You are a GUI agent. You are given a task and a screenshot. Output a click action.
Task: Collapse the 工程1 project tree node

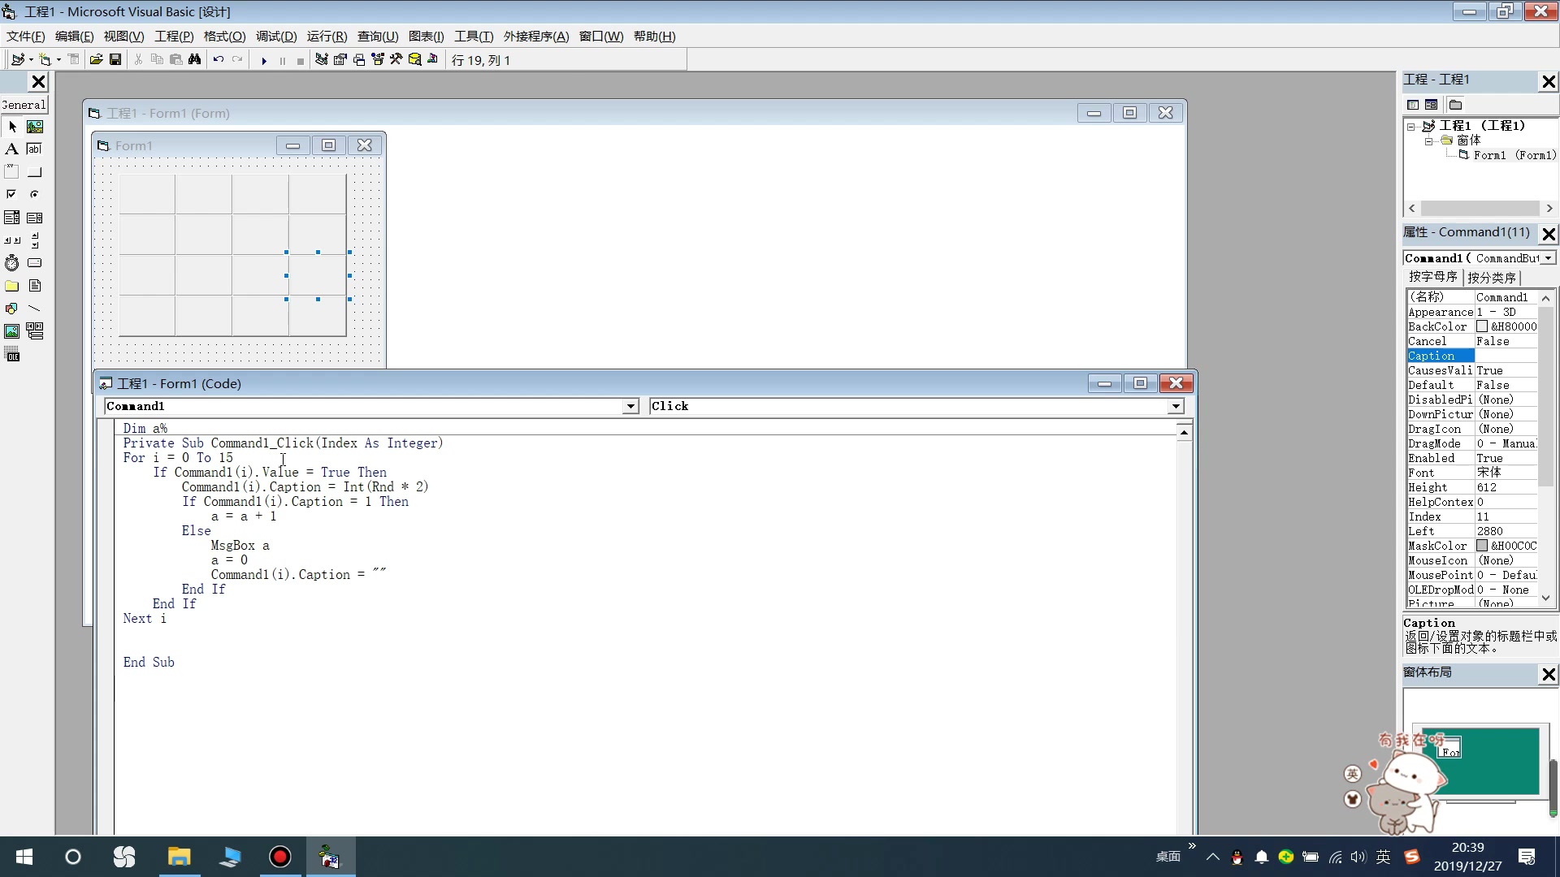pyautogui.click(x=1411, y=126)
